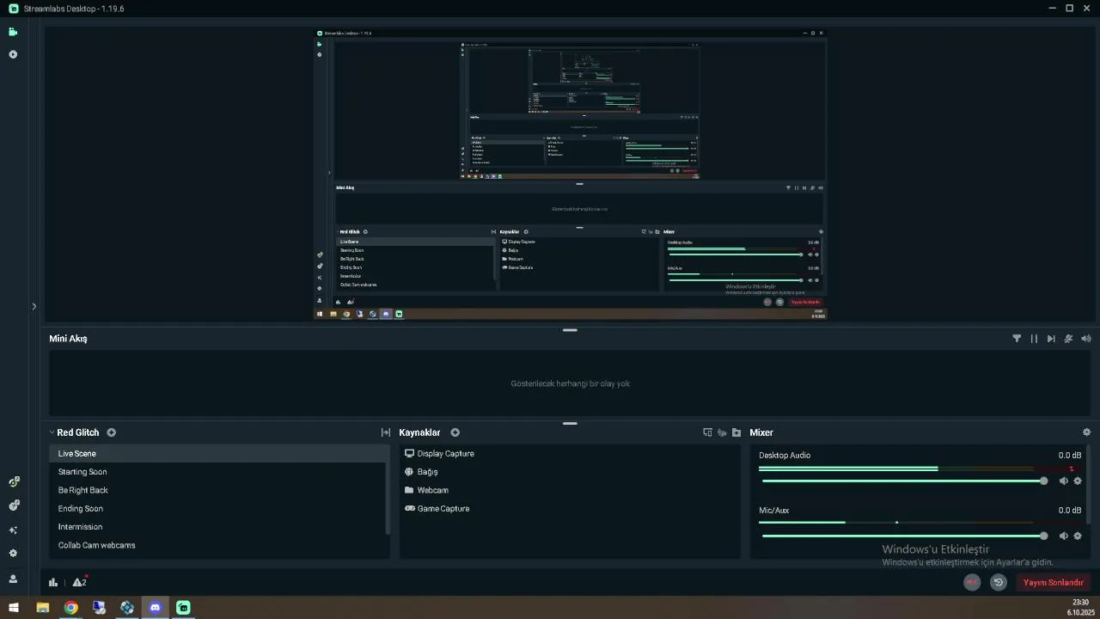Open the Windows Start menu

pos(14,608)
